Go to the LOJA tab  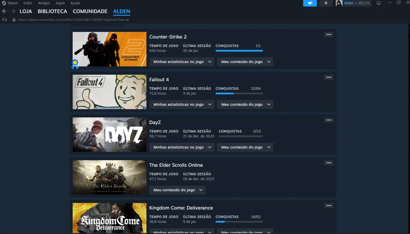point(26,11)
